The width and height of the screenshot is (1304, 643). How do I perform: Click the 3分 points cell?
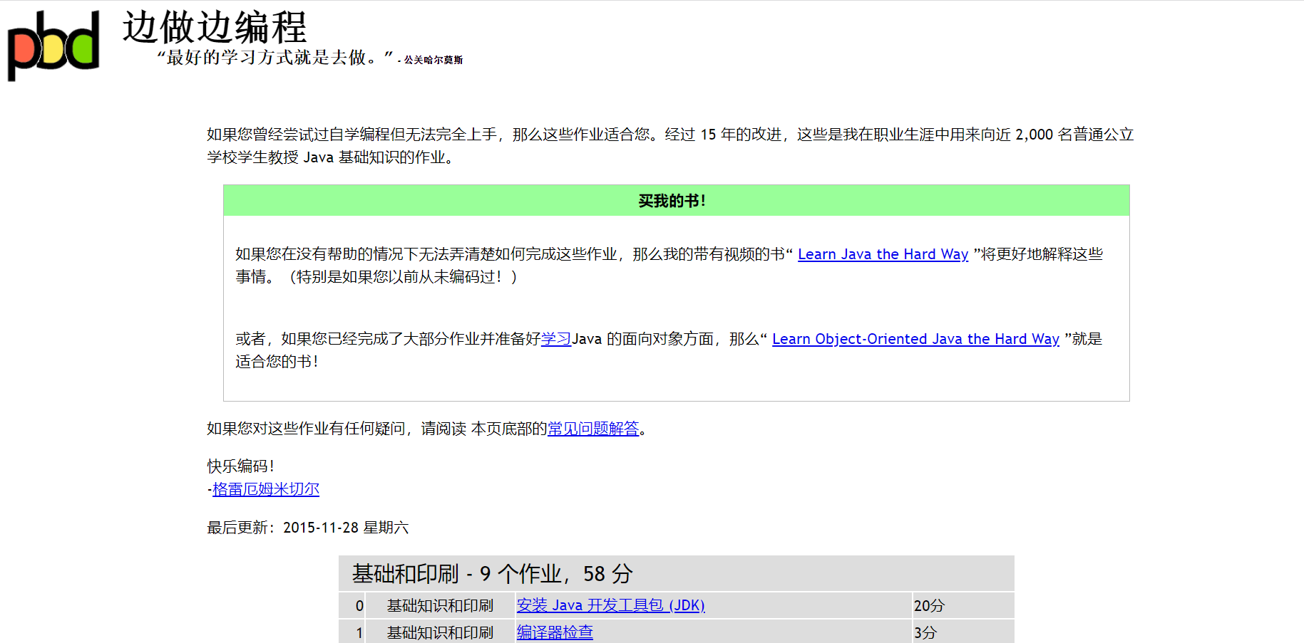(962, 632)
